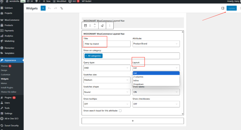The height and width of the screenshot is (130, 241).
Task: Toggle the settings sidebar panel icon
Action: coord(223,8)
